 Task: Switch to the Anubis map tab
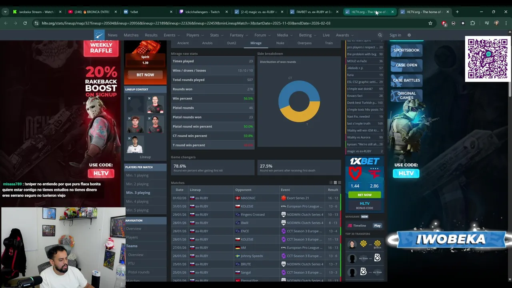click(207, 43)
